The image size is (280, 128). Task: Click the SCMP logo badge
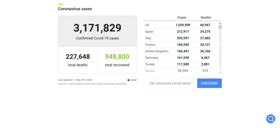tap(132, 80)
